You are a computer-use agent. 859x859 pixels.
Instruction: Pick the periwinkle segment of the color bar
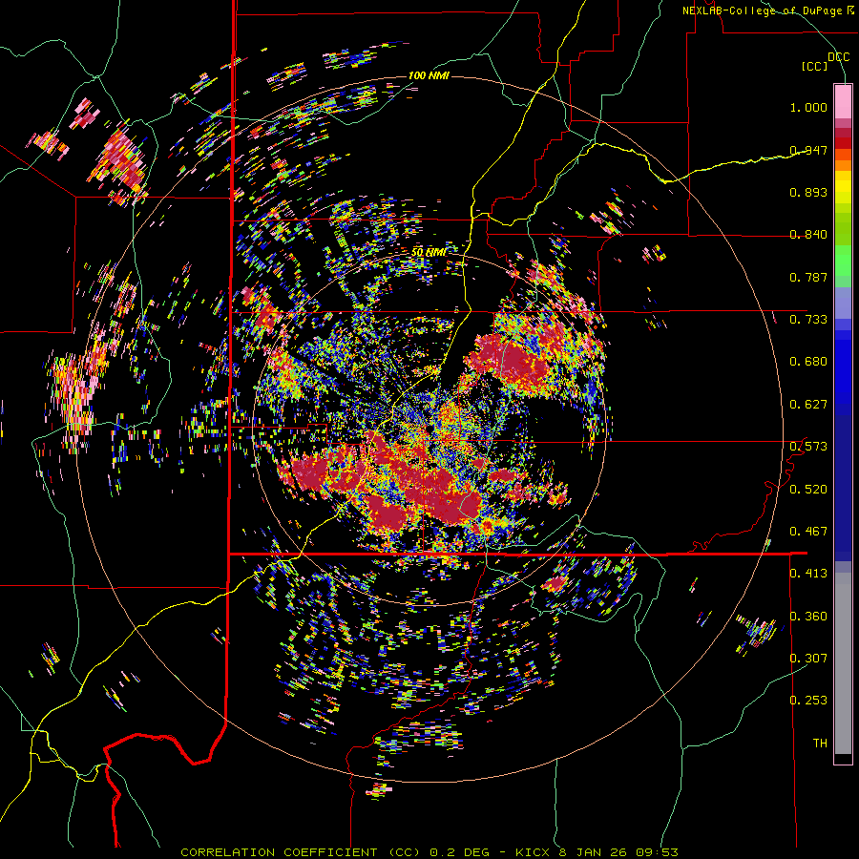pos(843,303)
